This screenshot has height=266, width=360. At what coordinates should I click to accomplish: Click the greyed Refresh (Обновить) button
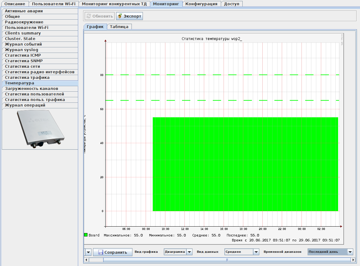coord(99,16)
